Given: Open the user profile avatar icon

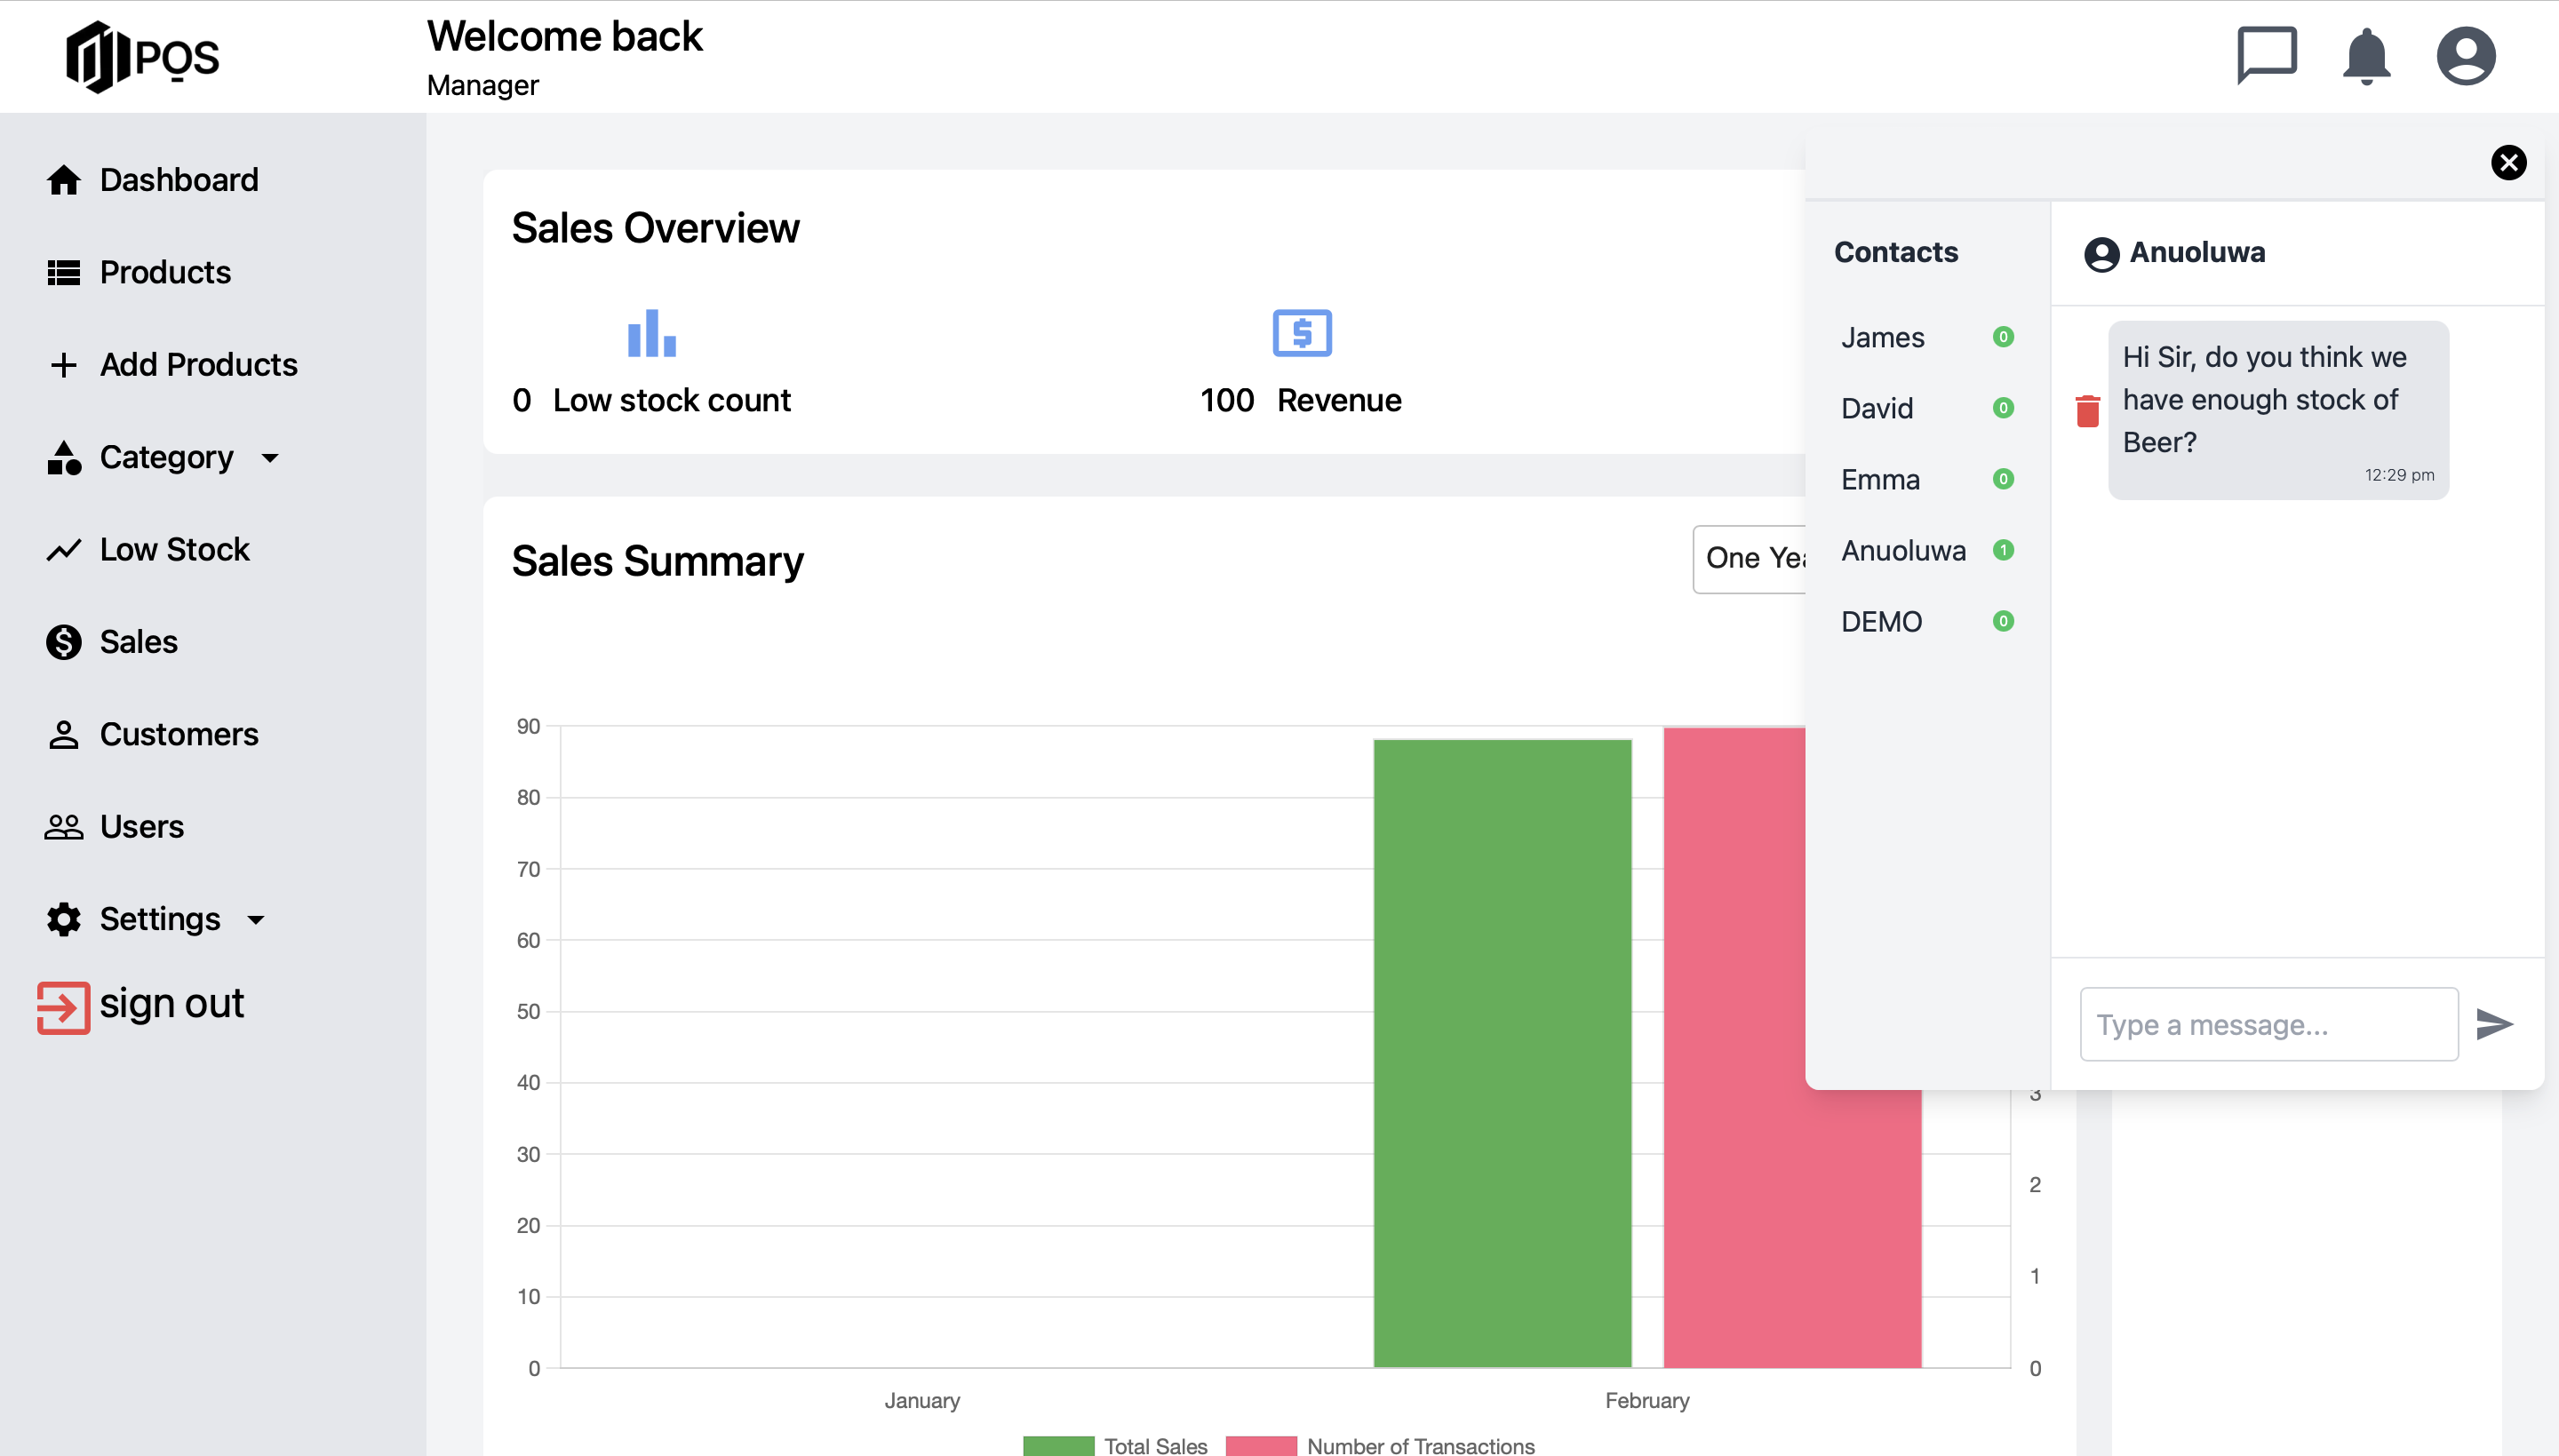Looking at the screenshot, I should tap(2466, 56).
